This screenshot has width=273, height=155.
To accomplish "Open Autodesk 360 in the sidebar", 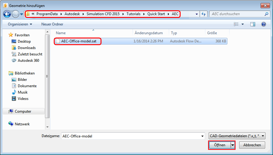I will click(x=28, y=61).
